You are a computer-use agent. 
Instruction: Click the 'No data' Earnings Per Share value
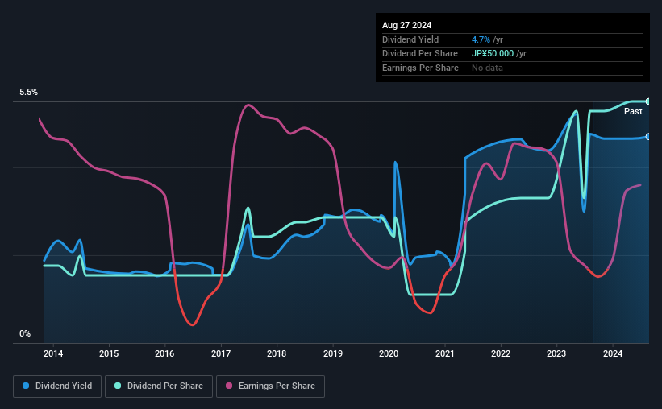(487, 68)
